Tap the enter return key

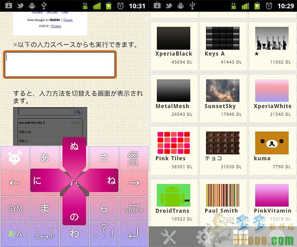[134, 234]
